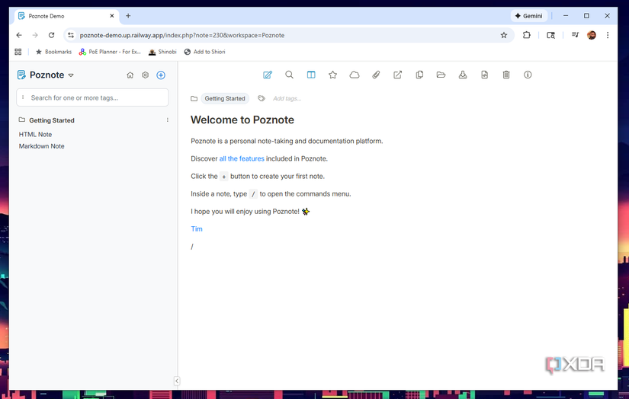
Task: Click the Welcome to Poznote title
Action: (242, 120)
